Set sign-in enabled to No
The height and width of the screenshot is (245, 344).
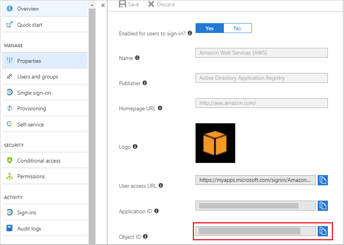237,28
